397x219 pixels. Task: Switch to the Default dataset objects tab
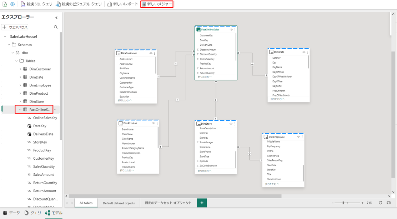tap(119, 203)
